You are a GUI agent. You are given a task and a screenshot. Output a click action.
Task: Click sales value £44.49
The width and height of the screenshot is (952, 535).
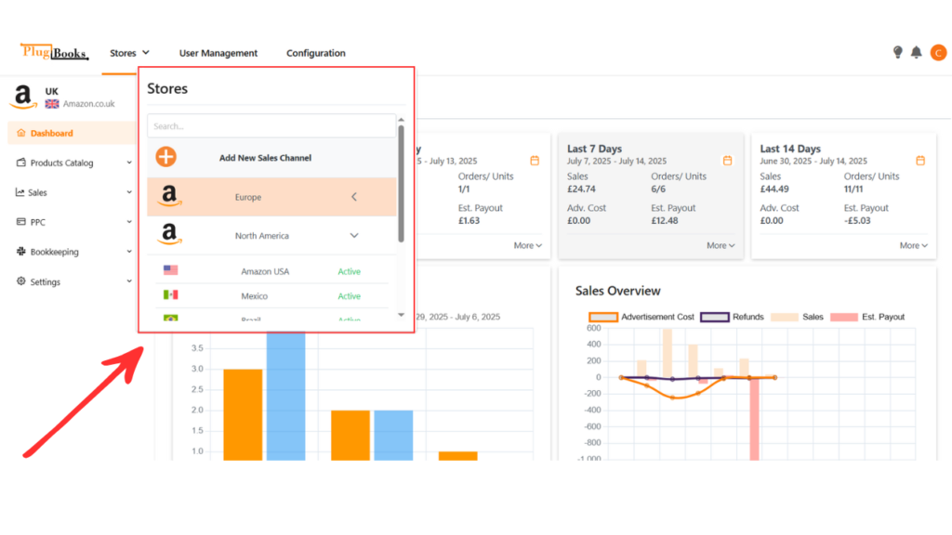pyautogui.click(x=774, y=189)
